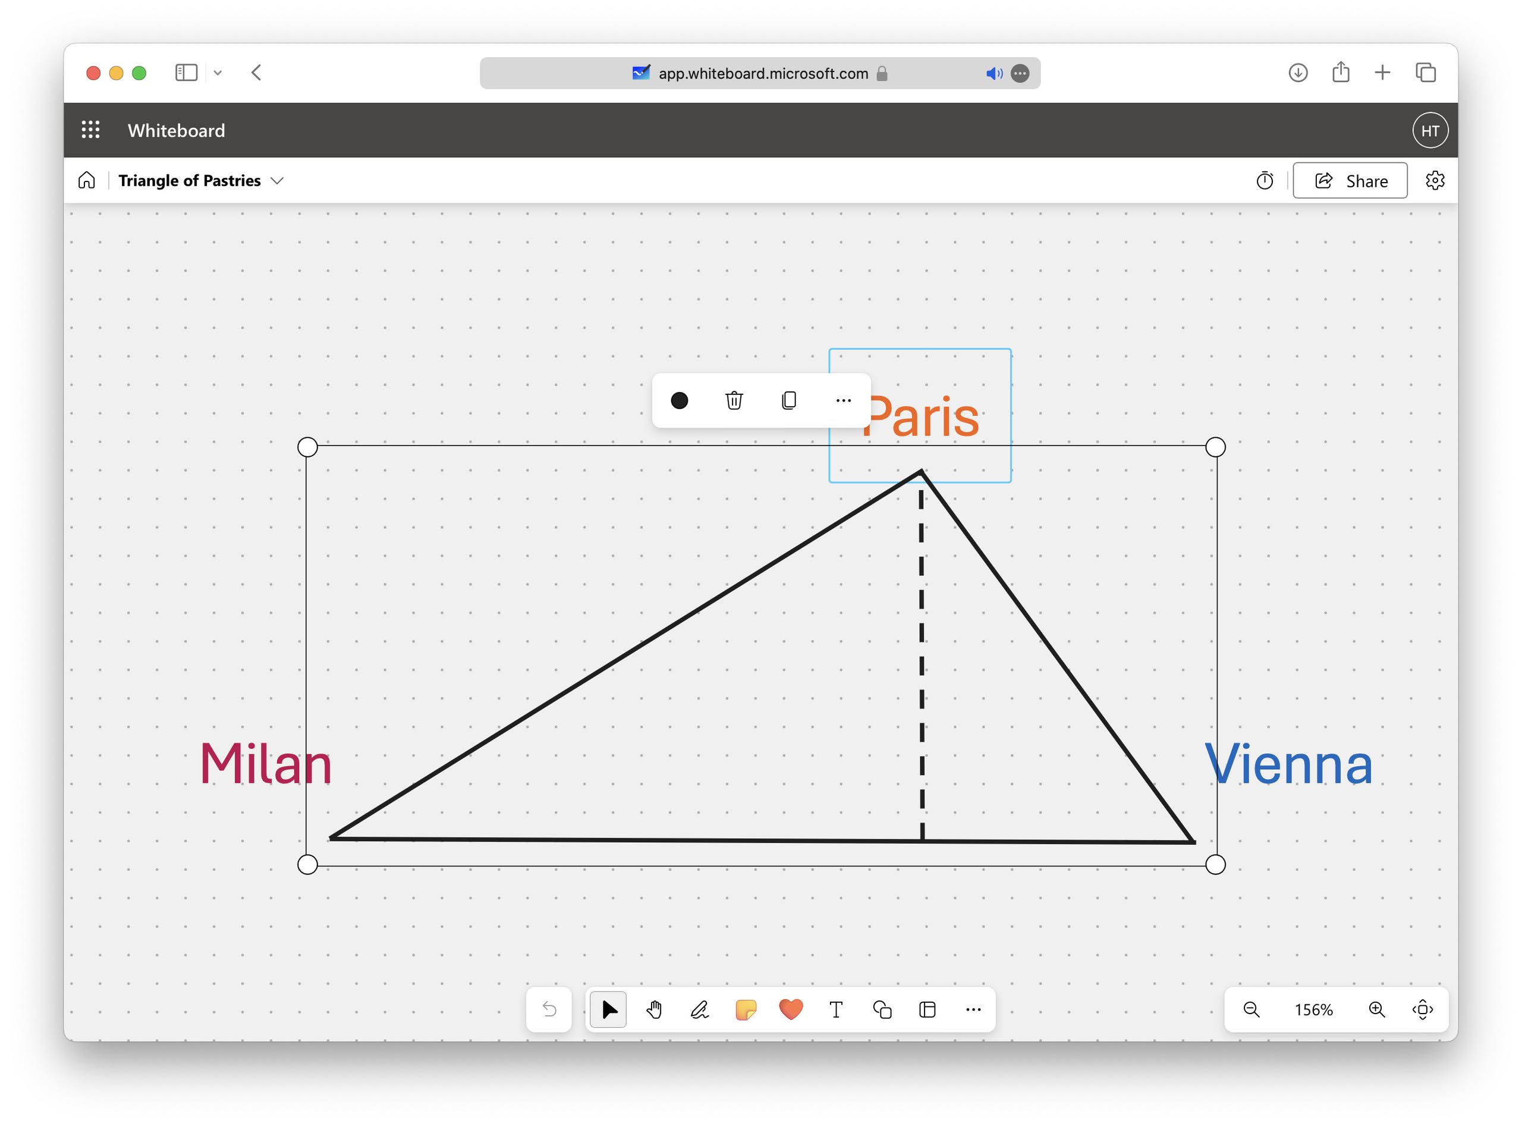Viewport: 1522px width, 1126px height.
Task: Select the Paris text box
Action: point(920,416)
